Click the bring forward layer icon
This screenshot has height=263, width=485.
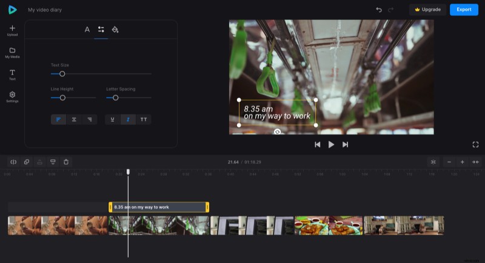click(x=39, y=162)
